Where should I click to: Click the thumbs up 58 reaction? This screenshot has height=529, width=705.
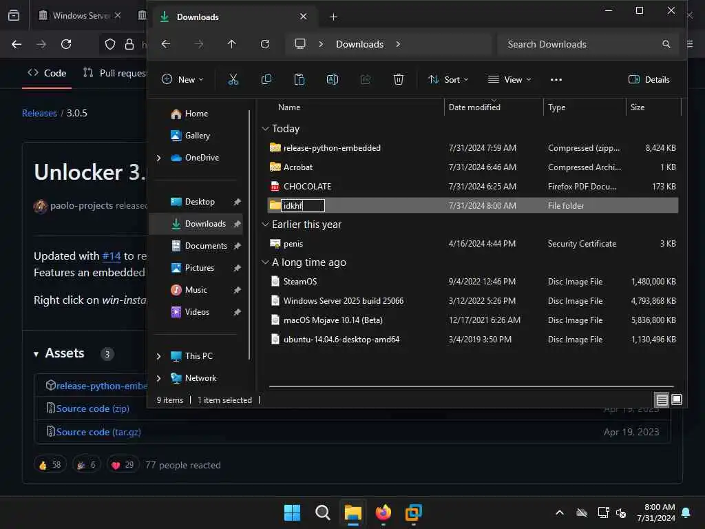[x=50, y=465]
